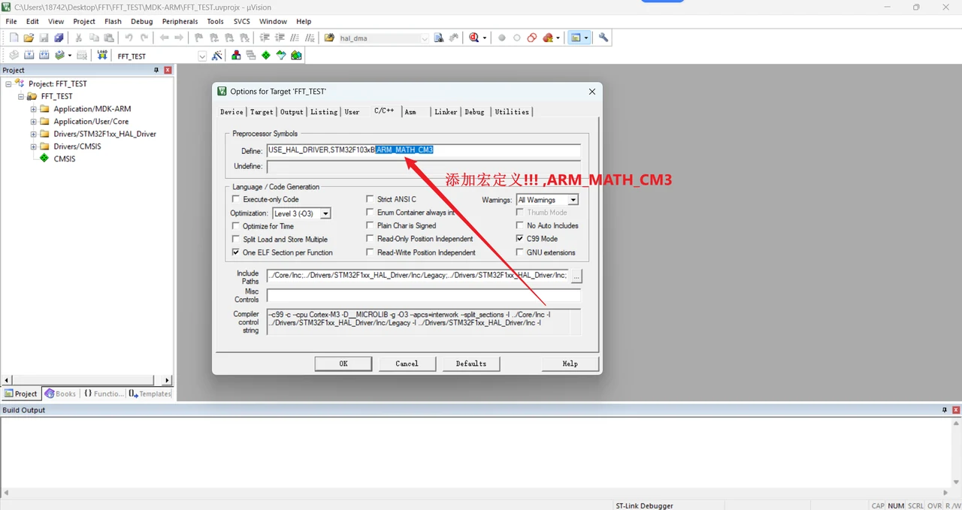Open the Warnings All Warnings dropdown
The image size is (962, 510).
coord(573,200)
